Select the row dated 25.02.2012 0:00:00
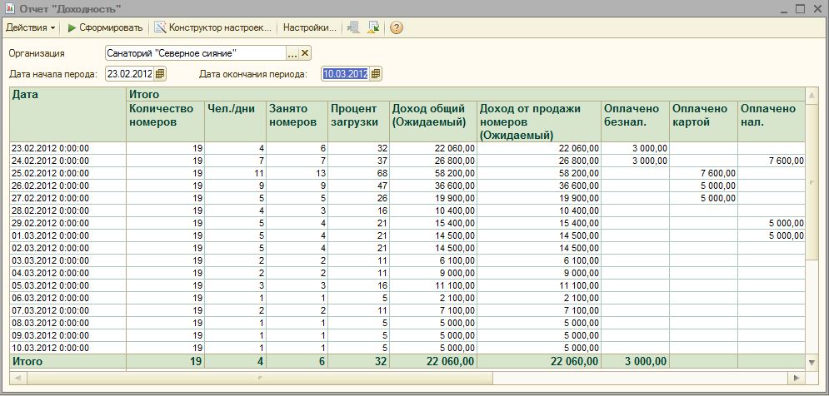 (407, 173)
